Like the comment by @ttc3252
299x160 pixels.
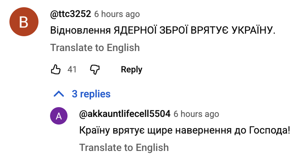click(56, 69)
